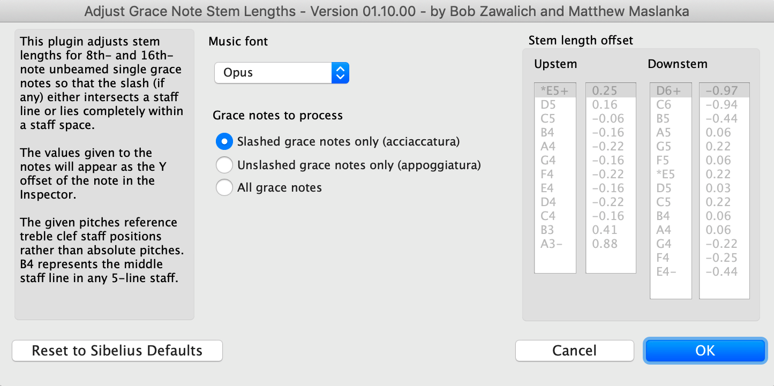The height and width of the screenshot is (386, 774).
Task: Click the 0.25 offset value in the Upstem column
Action: point(611,90)
